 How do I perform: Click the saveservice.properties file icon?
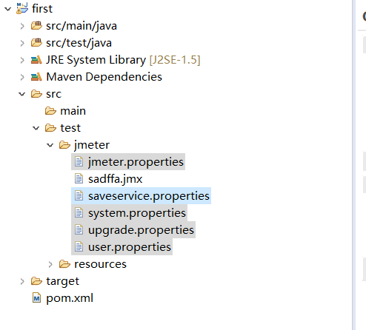point(79,196)
